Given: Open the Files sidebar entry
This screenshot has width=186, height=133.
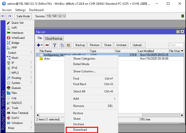Looking at the screenshot, I should pos(20,93).
